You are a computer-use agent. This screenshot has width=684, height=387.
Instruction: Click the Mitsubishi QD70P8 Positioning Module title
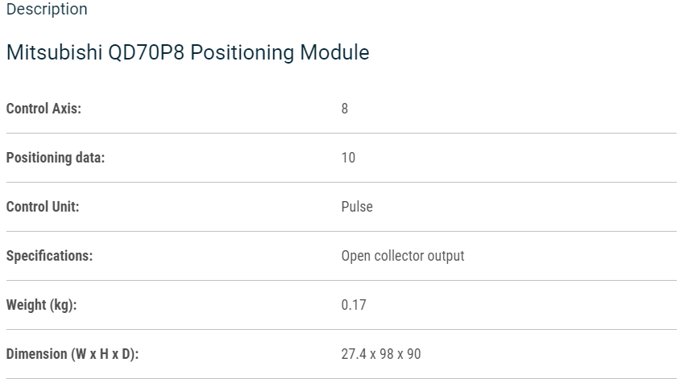[188, 53]
